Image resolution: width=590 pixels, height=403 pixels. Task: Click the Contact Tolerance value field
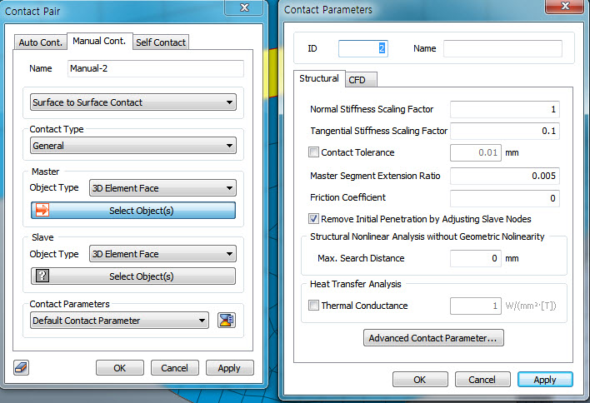[476, 152]
